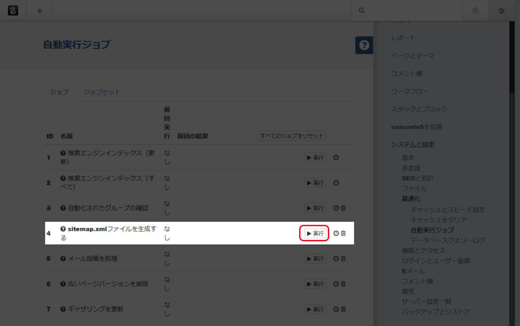Open データベースクエリーログ link
Viewport: 520px width, 326px height.
click(x=448, y=240)
